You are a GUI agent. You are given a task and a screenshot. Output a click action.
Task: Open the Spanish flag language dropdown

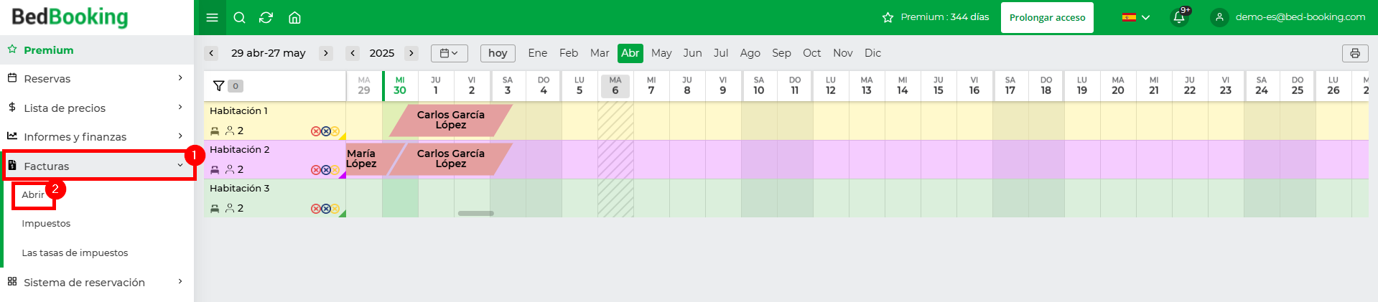pos(1136,17)
